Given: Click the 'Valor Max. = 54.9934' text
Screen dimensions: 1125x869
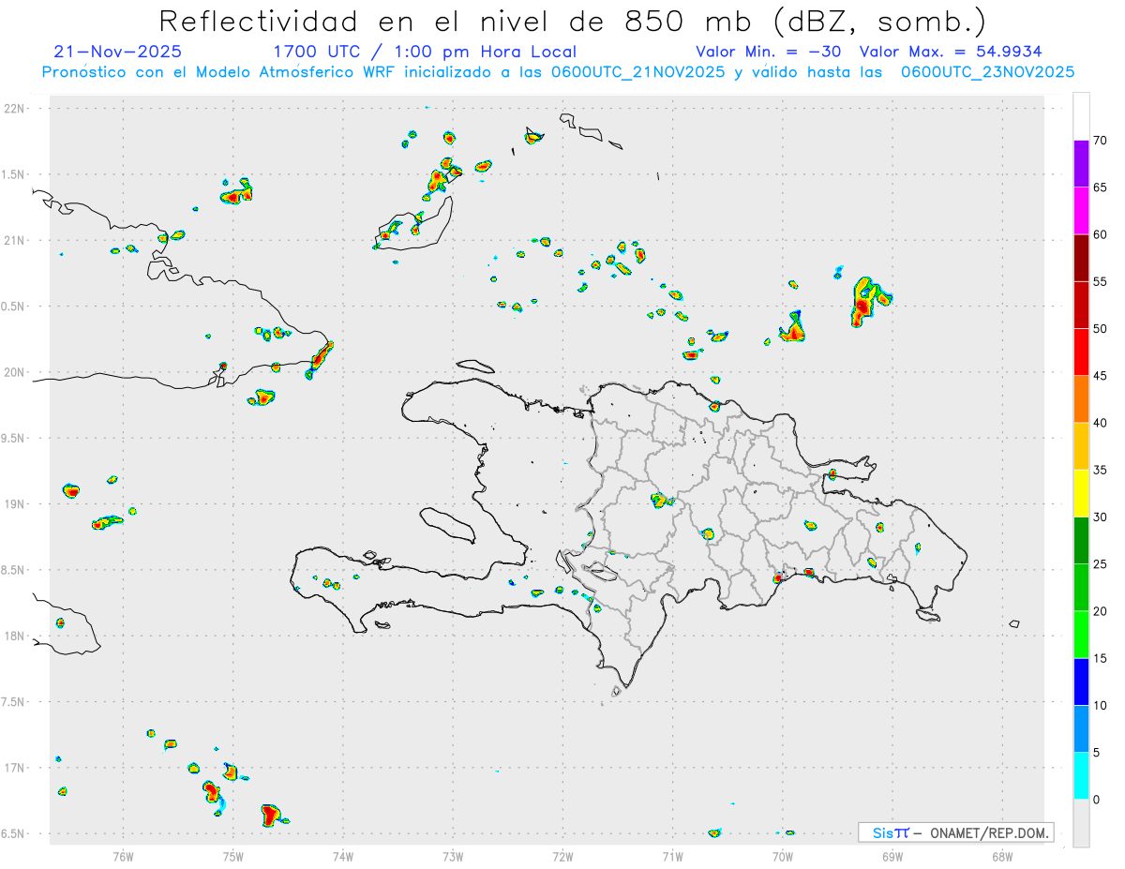Looking at the screenshot, I should (x=952, y=52).
